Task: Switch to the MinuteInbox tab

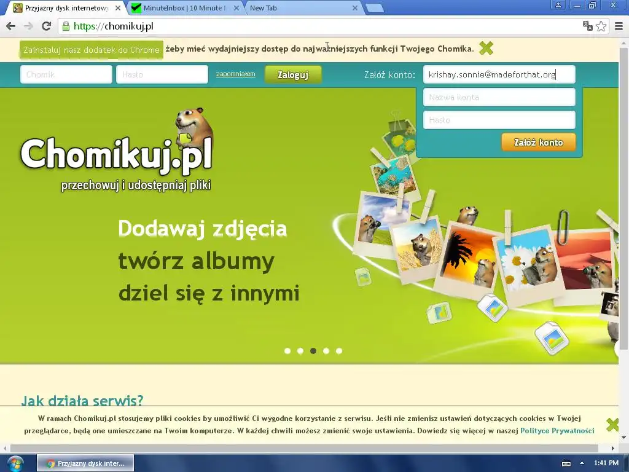Action: [184, 8]
